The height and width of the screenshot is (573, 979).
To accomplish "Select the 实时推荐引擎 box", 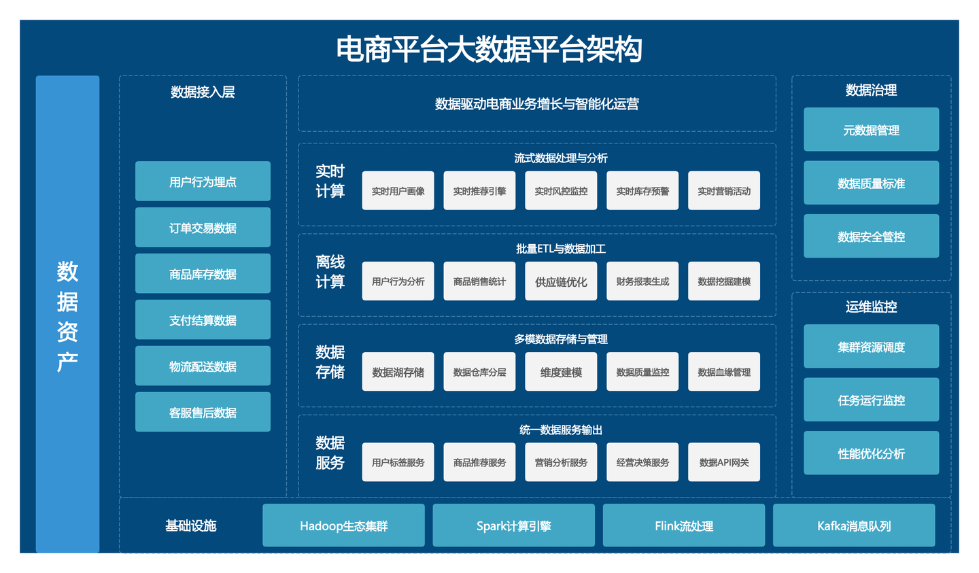I will click(479, 191).
